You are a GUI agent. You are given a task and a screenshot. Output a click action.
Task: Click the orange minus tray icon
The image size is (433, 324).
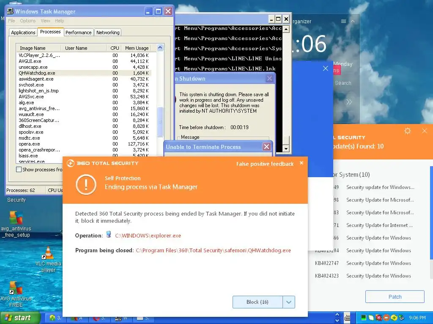[x=386, y=318]
